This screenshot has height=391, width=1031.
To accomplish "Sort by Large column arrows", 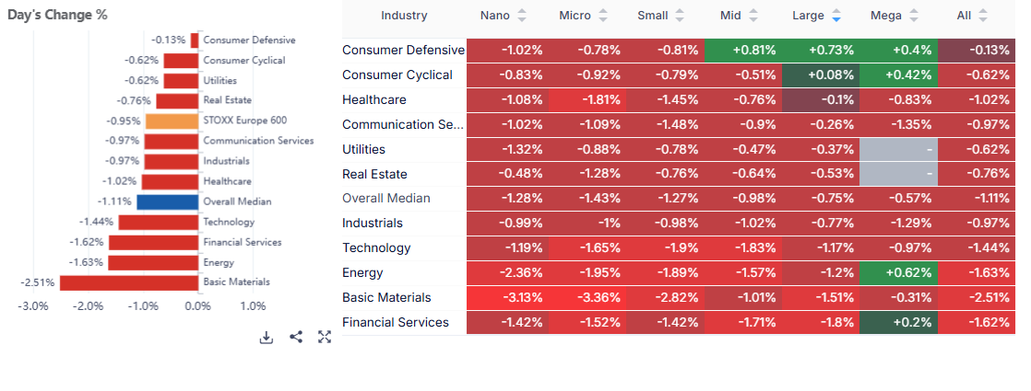I will [x=835, y=16].
